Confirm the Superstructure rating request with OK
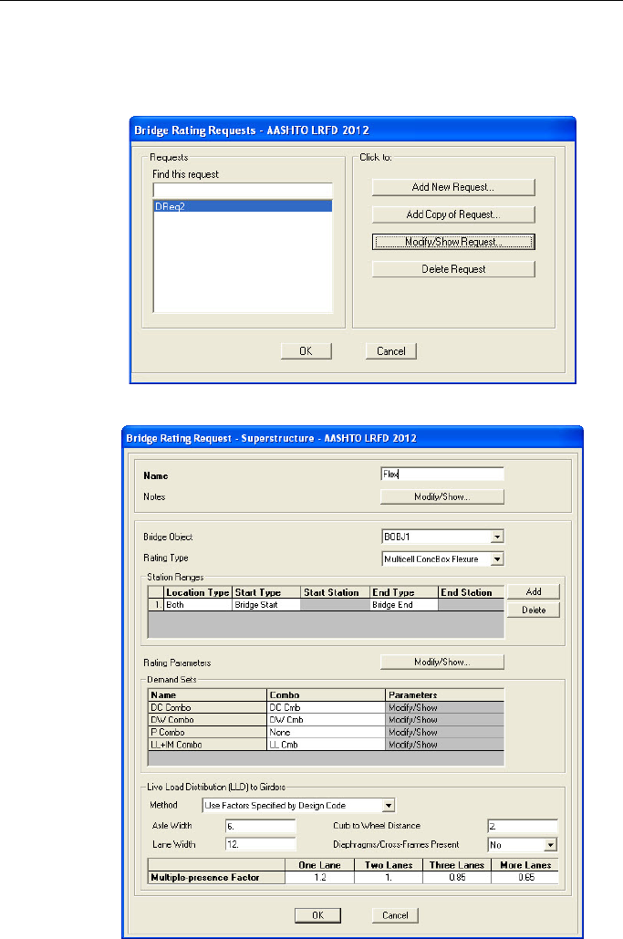The image size is (623, 939). pos(317,915)
